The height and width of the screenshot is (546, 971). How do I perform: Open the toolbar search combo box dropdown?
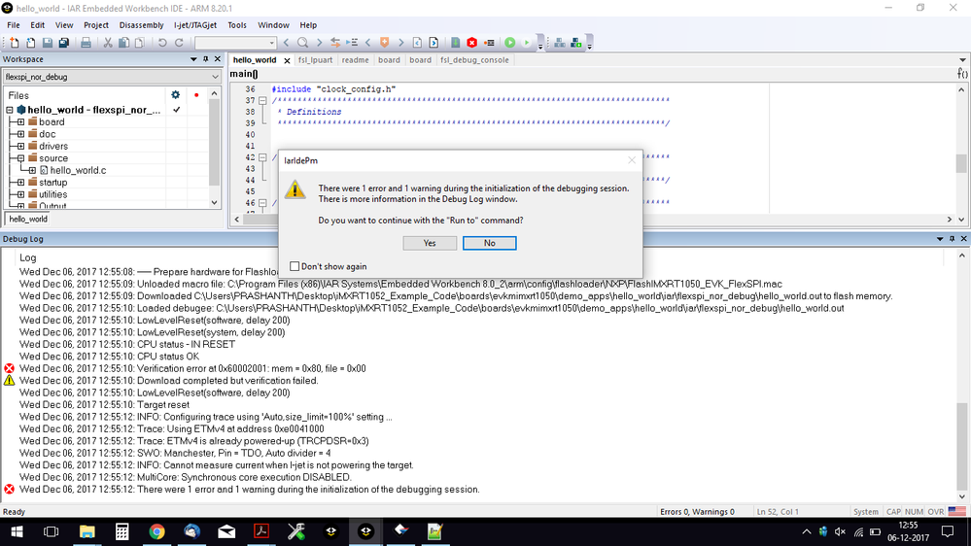pos(271,43)
